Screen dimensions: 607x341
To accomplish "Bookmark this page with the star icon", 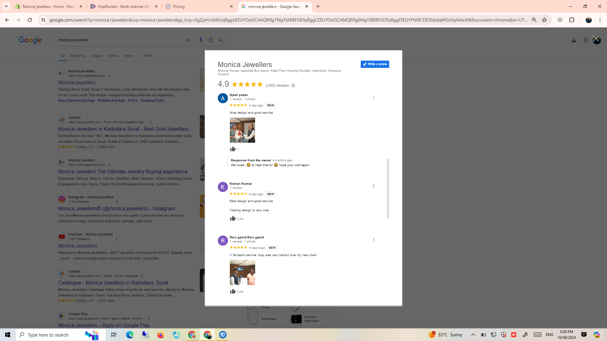I will (544, 20).
